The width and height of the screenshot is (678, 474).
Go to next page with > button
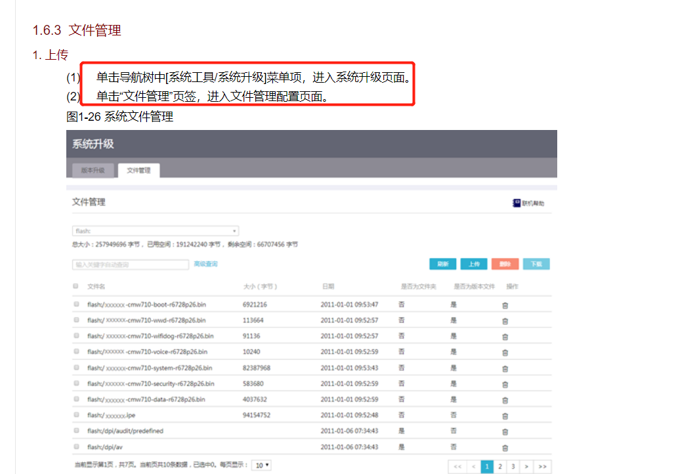coord(526,467)
